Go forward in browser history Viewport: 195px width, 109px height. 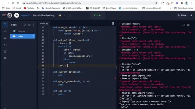click(x=8, y=3)
